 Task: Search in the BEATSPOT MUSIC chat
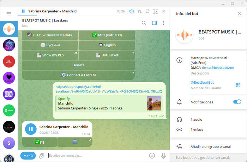[x=144, y=23]
